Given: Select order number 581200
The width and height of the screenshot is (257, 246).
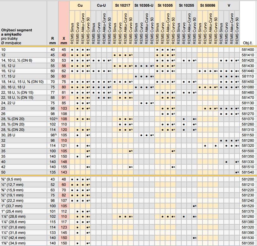Looking at the screenshot, I should (x=248, y=179).
